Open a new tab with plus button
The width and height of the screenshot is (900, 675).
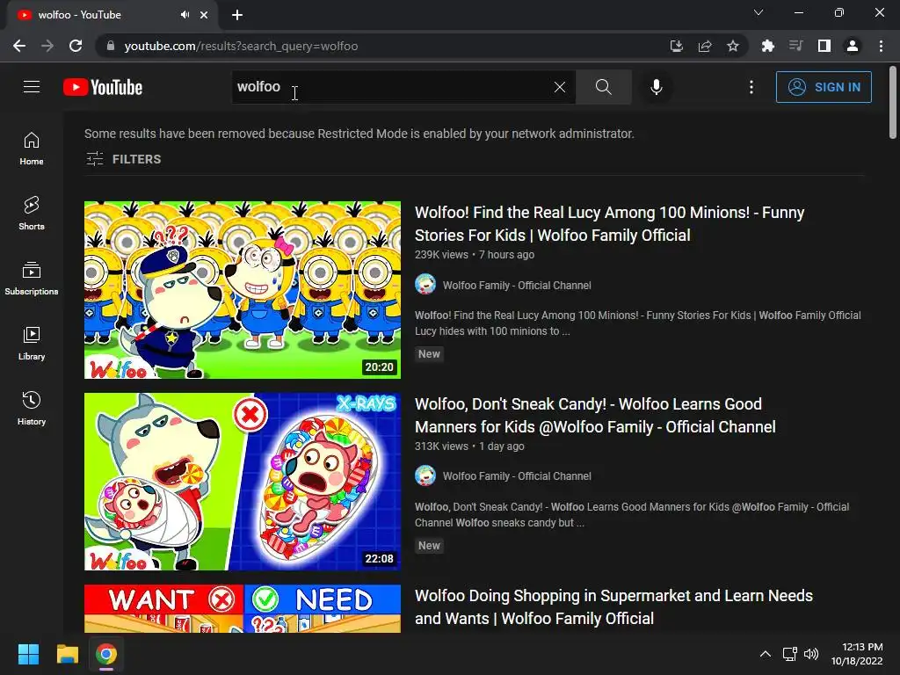[237, 15]
